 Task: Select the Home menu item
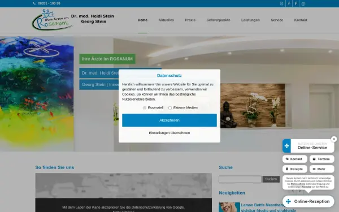click(142, 20)
